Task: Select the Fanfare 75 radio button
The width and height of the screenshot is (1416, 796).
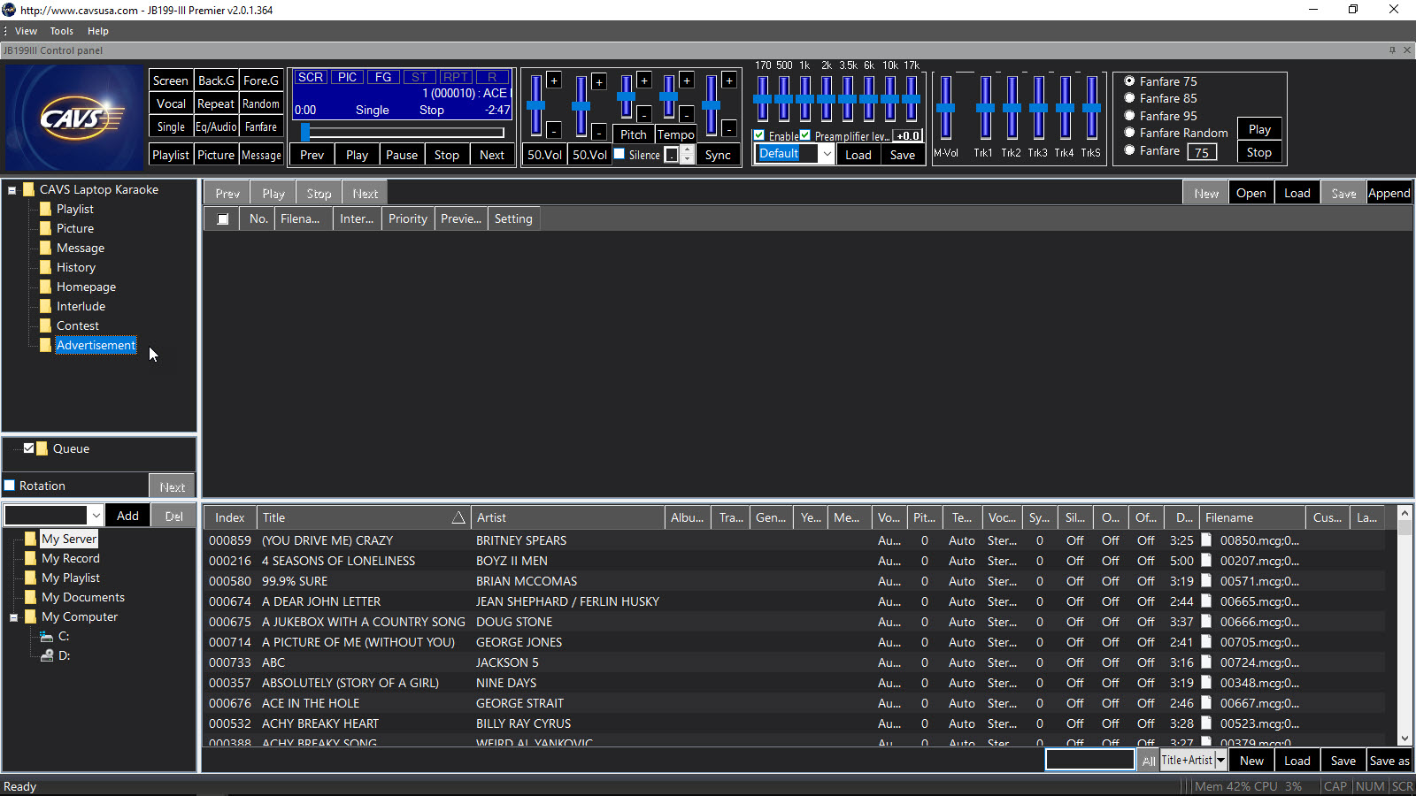Action: click(x=1129, y=80)
